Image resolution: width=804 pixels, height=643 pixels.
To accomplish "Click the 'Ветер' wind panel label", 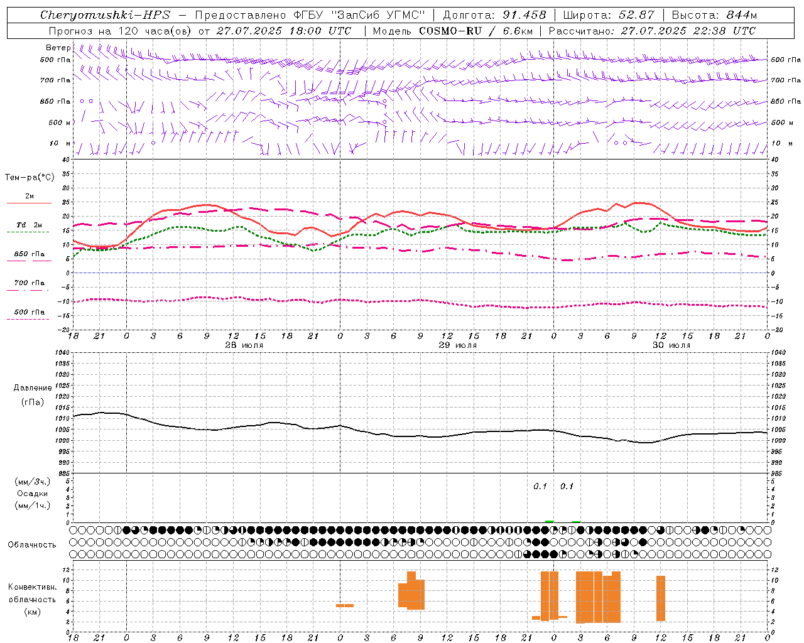I will [58, 48].
